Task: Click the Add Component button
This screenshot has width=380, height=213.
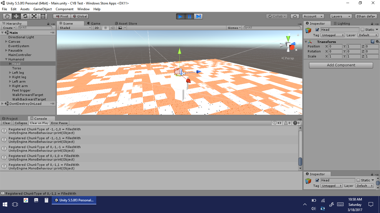Action: [341, 65]
